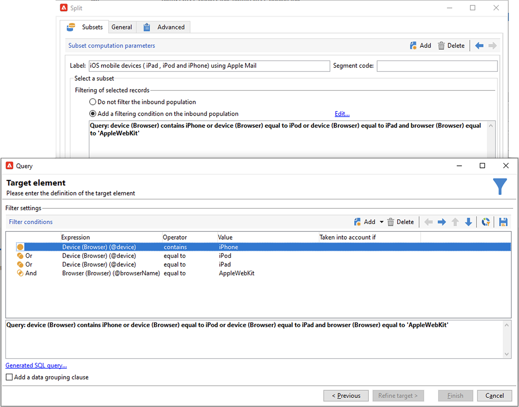Click the Adobe icon in Query title bar

(x=10, y=166)
